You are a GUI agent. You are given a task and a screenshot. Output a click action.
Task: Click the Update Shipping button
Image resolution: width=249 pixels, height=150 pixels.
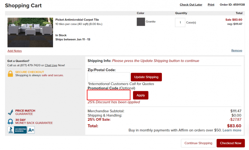coord(146,77)
